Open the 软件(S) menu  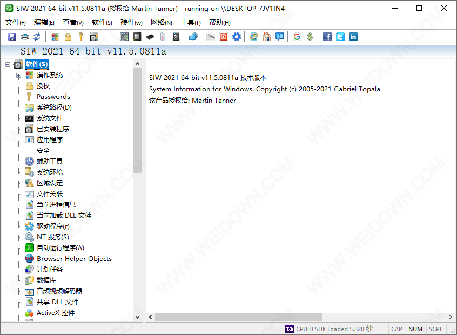[x=102, y=23]
